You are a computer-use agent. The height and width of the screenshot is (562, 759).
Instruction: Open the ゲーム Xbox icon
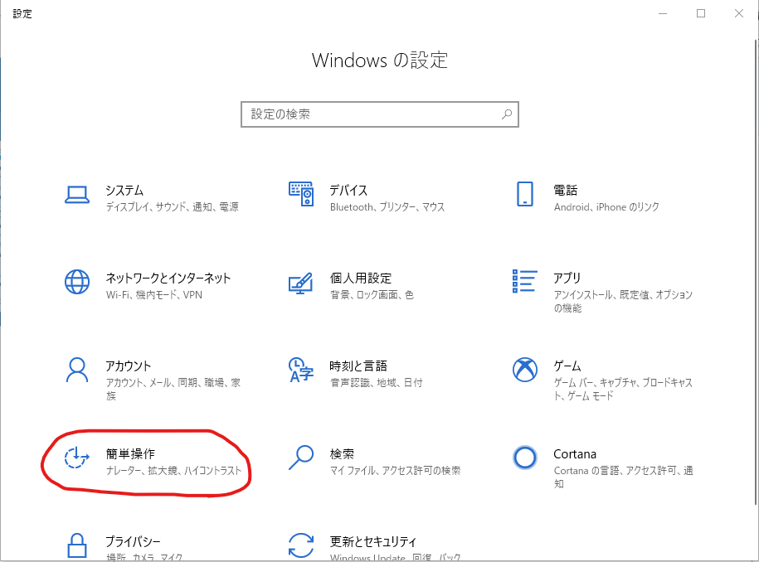tap(525, 370)
